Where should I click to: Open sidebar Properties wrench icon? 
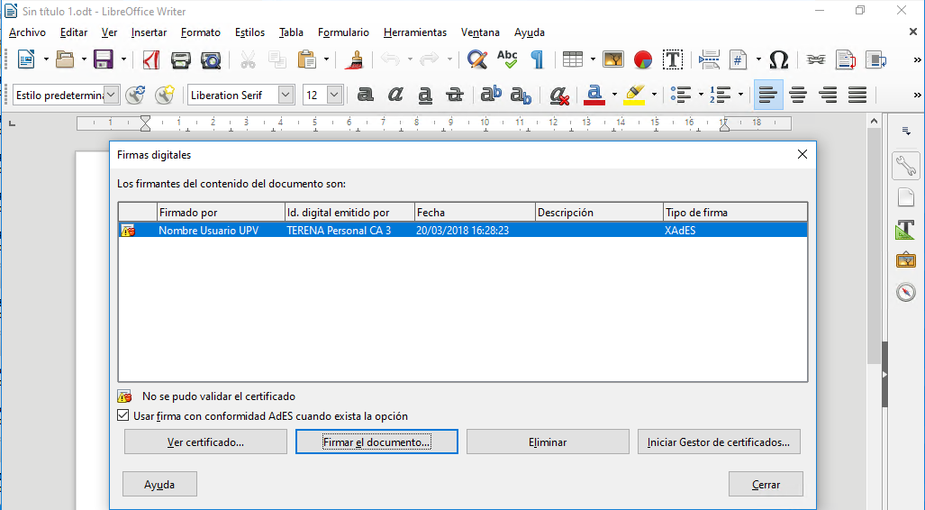pos(905,166)
